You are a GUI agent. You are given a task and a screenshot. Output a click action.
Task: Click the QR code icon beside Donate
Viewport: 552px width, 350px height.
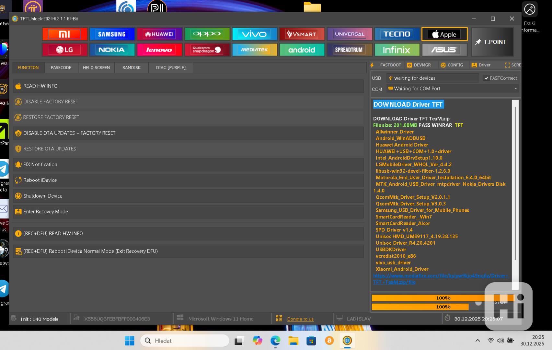279,319
